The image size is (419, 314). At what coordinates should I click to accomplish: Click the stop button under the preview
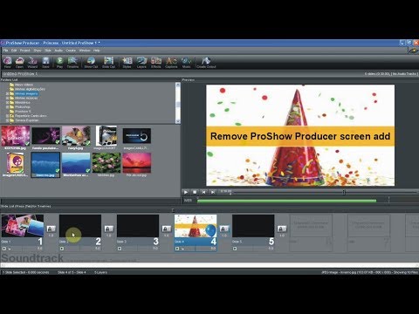(x=195, y=192)
